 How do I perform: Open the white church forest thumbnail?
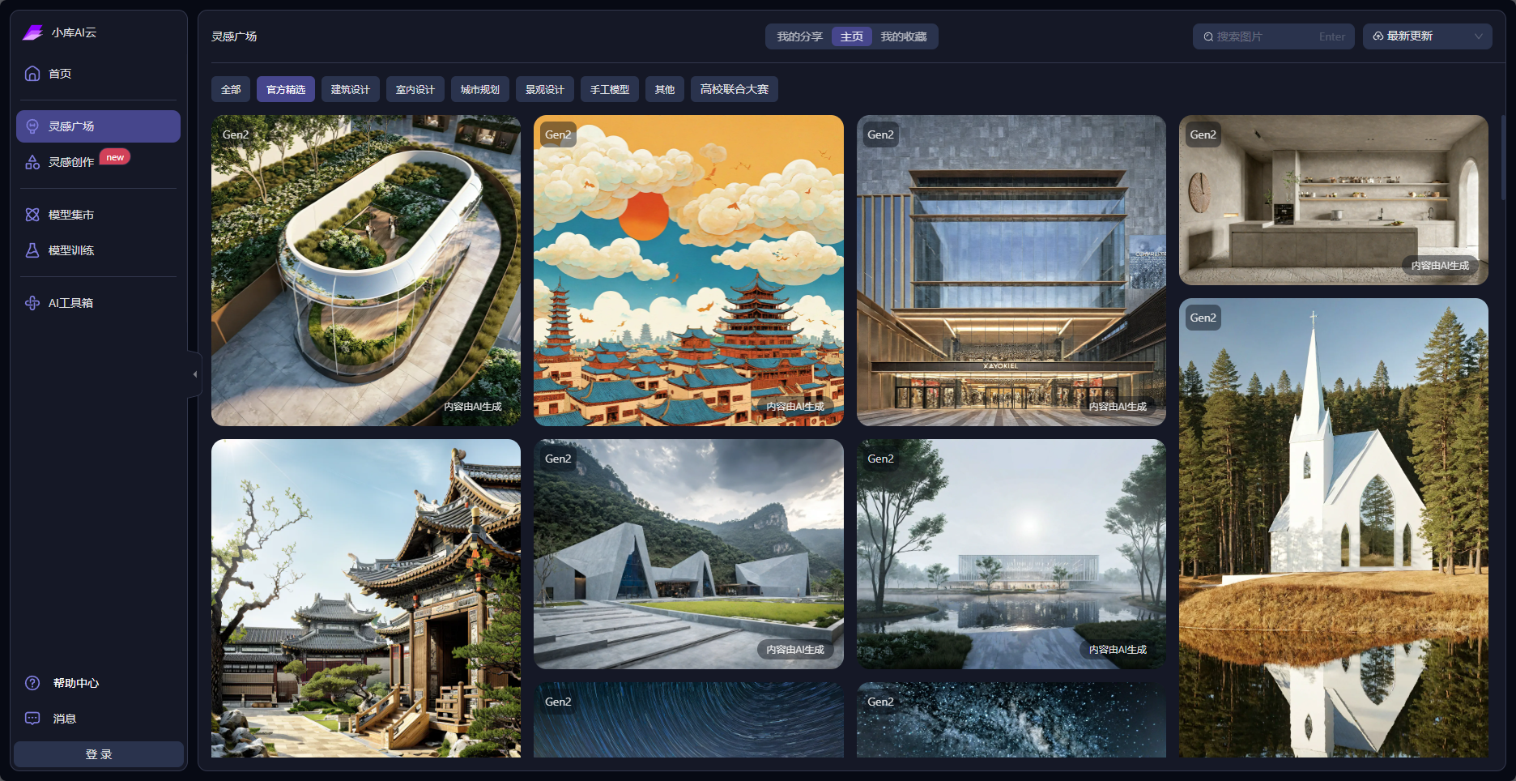click(x=1333, y=527)
